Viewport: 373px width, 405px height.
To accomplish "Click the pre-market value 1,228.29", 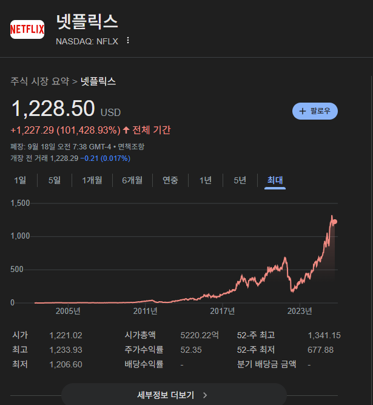I will pyautogui.click(x=64, y=158).
